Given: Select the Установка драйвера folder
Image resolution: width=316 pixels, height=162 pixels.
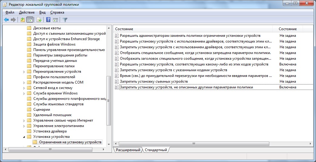Looking at the screenshot, I should pyautogui.click(x=50, y=131).
